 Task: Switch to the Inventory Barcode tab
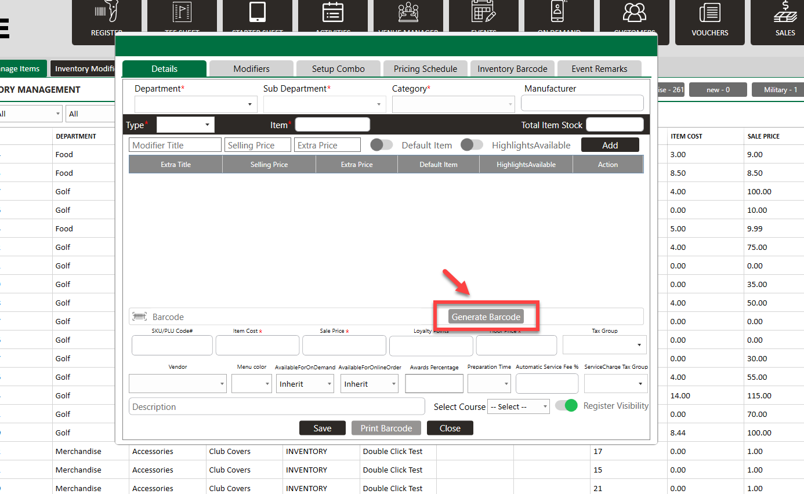[x=512, y=68]
